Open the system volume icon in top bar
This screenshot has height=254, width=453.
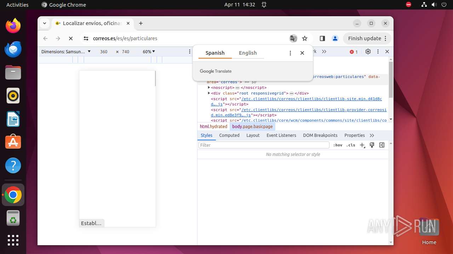coord(434,5)
